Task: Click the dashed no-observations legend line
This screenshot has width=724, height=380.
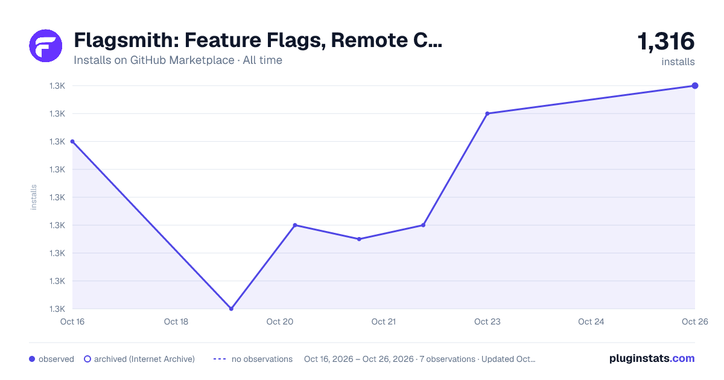Action: (220, 359)
